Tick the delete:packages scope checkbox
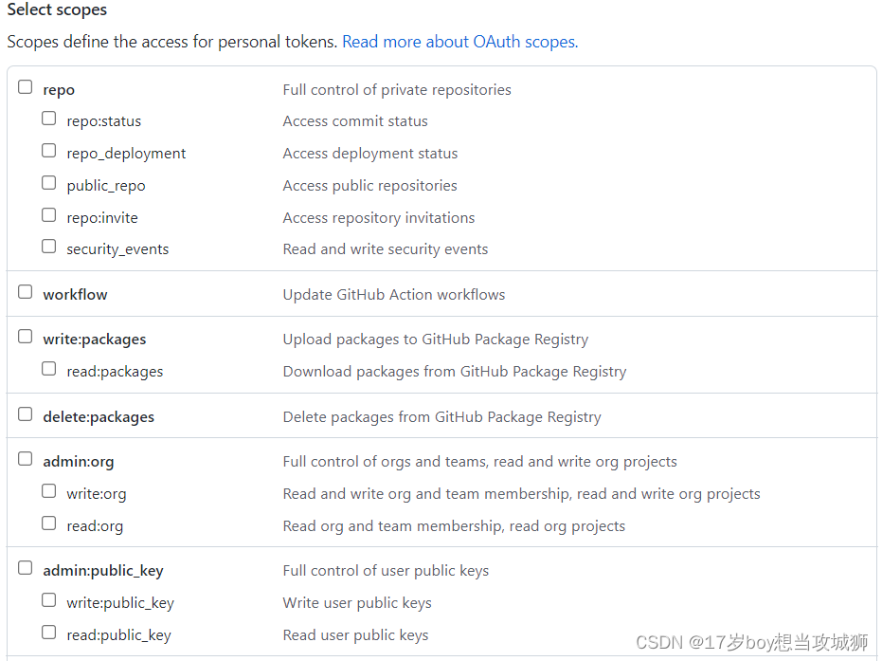 point(26,414)
